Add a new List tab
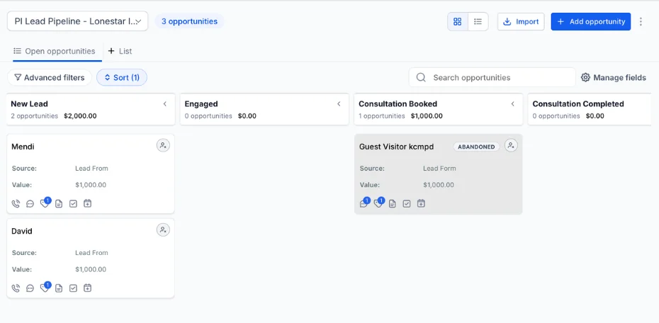The height and width of the screenshot is (323, 659). click(120, 51)
